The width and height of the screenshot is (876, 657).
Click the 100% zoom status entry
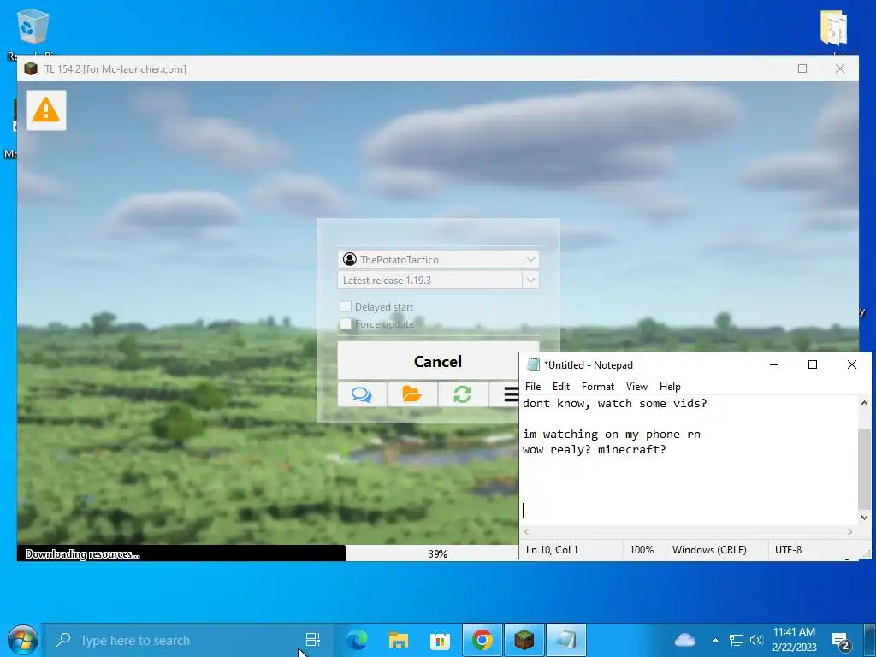point(642,550)
